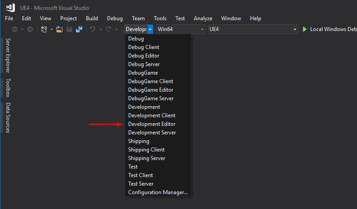Select Debug configuration in the list
Viewport: 357px width, 209px height.
coord(158,39)
